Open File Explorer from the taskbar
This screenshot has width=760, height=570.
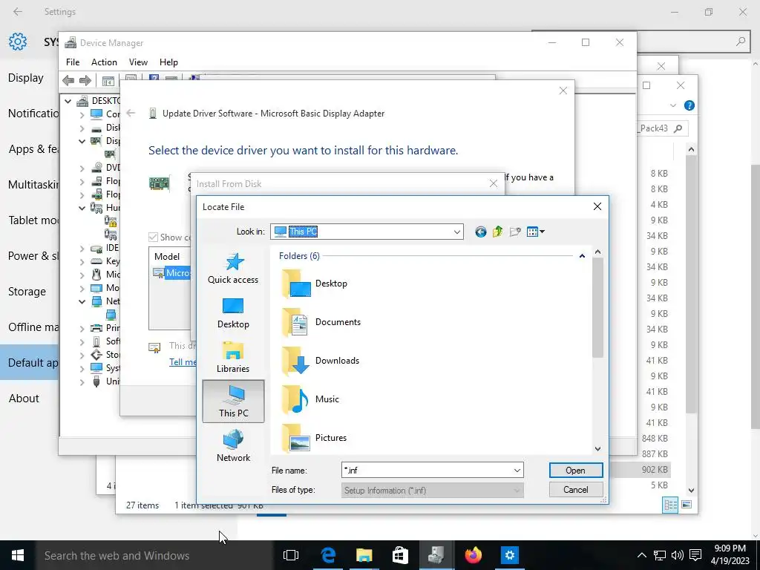pos(364,555)
